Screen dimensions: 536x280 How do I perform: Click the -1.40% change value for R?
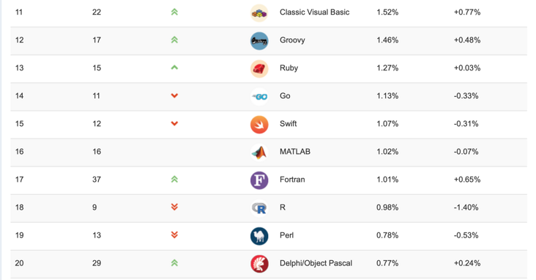466,207
